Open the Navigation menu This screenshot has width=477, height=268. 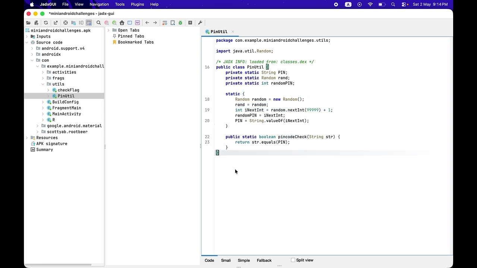(x=99, y=4)
